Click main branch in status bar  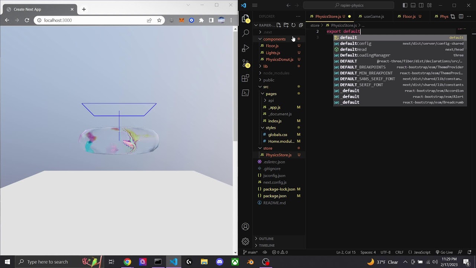tap(250, 252)
